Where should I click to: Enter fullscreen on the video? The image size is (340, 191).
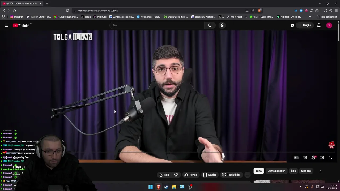[x=330, y=158]
